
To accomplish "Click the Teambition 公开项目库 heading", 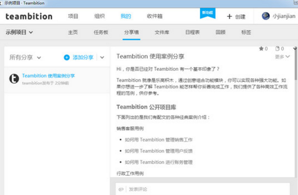I will coord(147,107).
